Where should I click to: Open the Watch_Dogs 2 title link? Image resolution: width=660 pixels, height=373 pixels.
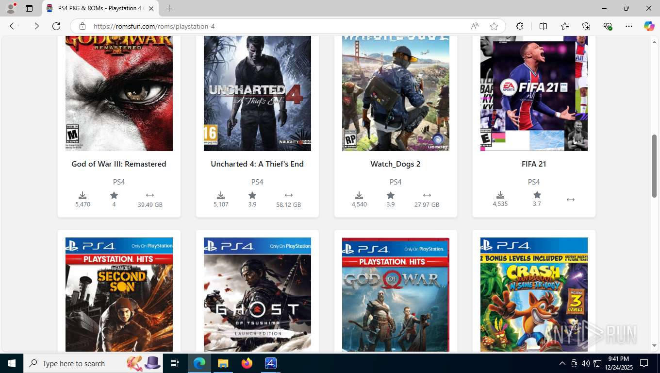[x=396, y=164]
